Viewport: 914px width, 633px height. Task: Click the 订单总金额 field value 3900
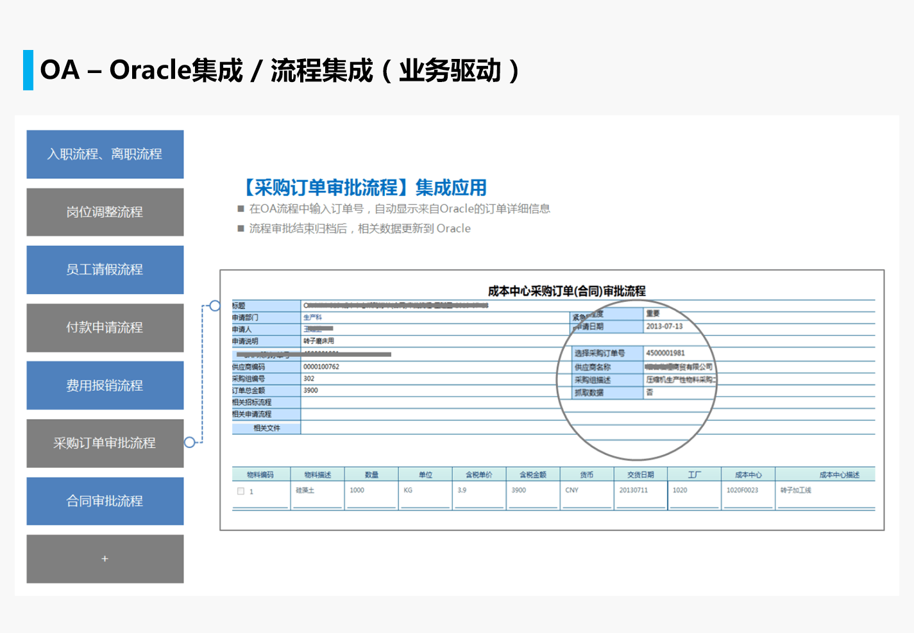[x=310, y=390]
